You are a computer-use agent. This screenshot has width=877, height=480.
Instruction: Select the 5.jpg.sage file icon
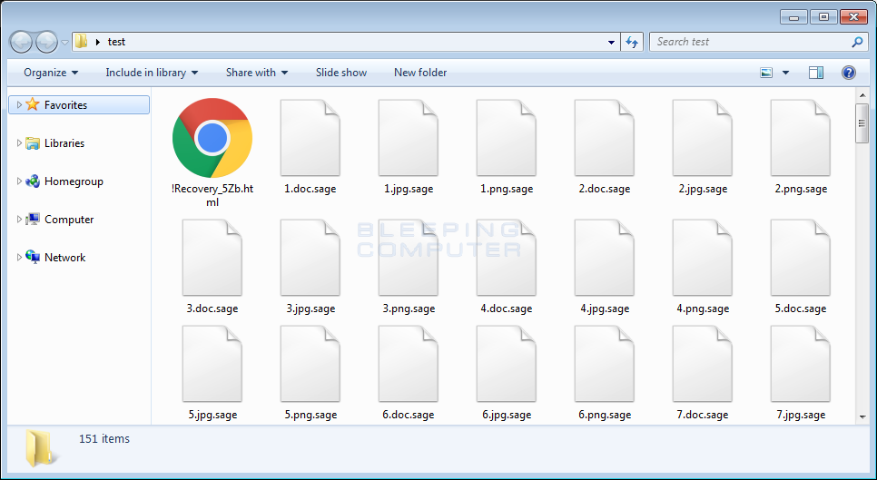coord(212,364)
